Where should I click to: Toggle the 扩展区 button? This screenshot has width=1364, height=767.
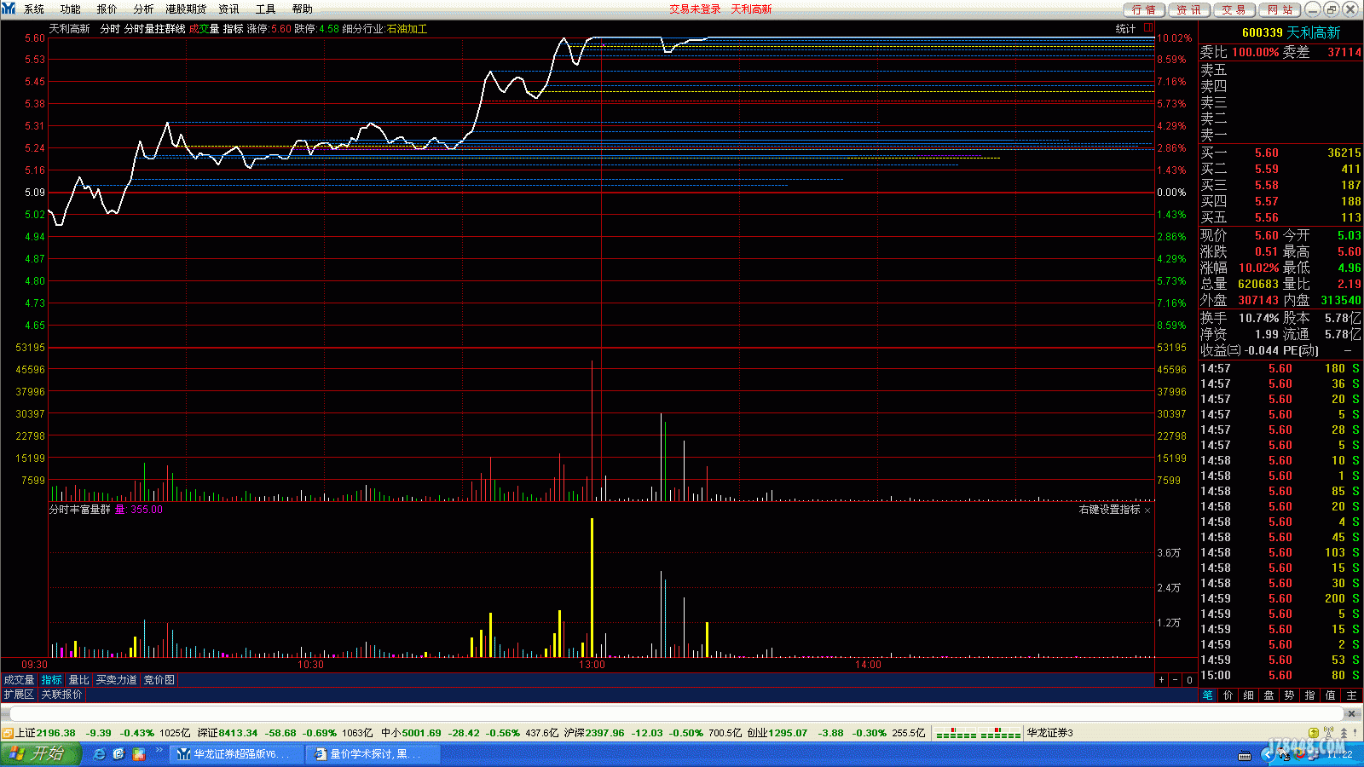pos(19,695)
